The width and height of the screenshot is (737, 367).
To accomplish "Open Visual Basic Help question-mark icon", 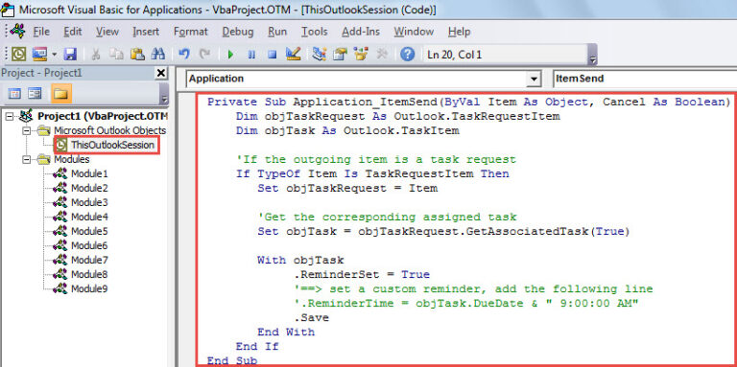I will tap(408, 55).
